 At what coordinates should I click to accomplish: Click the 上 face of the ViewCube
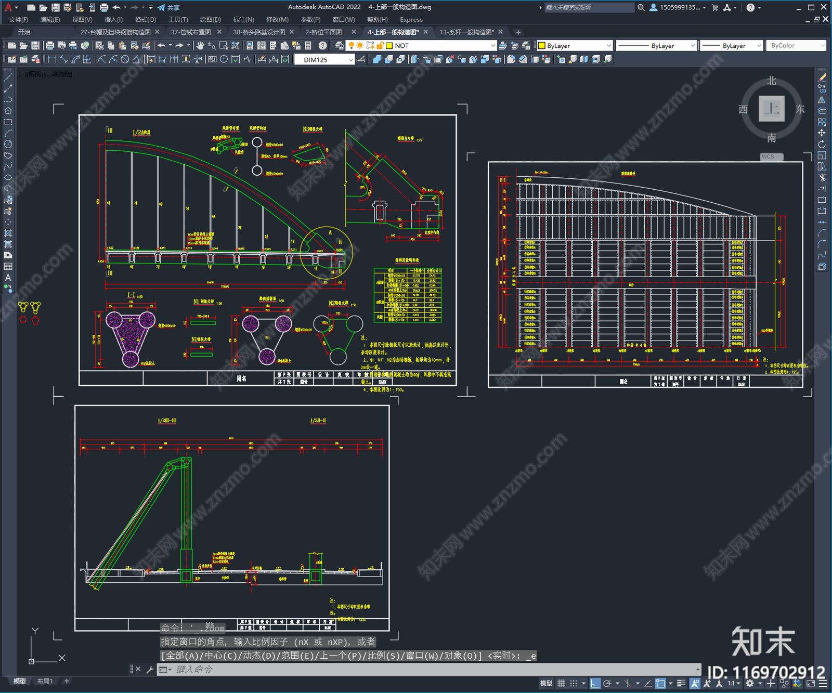(x=772, y=109)
